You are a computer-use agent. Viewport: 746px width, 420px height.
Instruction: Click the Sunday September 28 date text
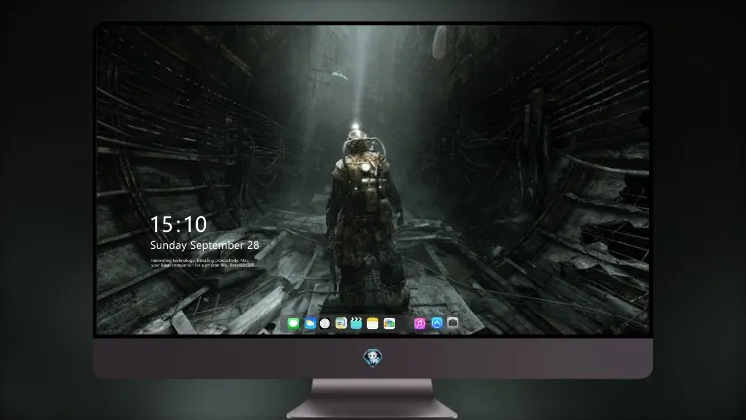point(205,245)
